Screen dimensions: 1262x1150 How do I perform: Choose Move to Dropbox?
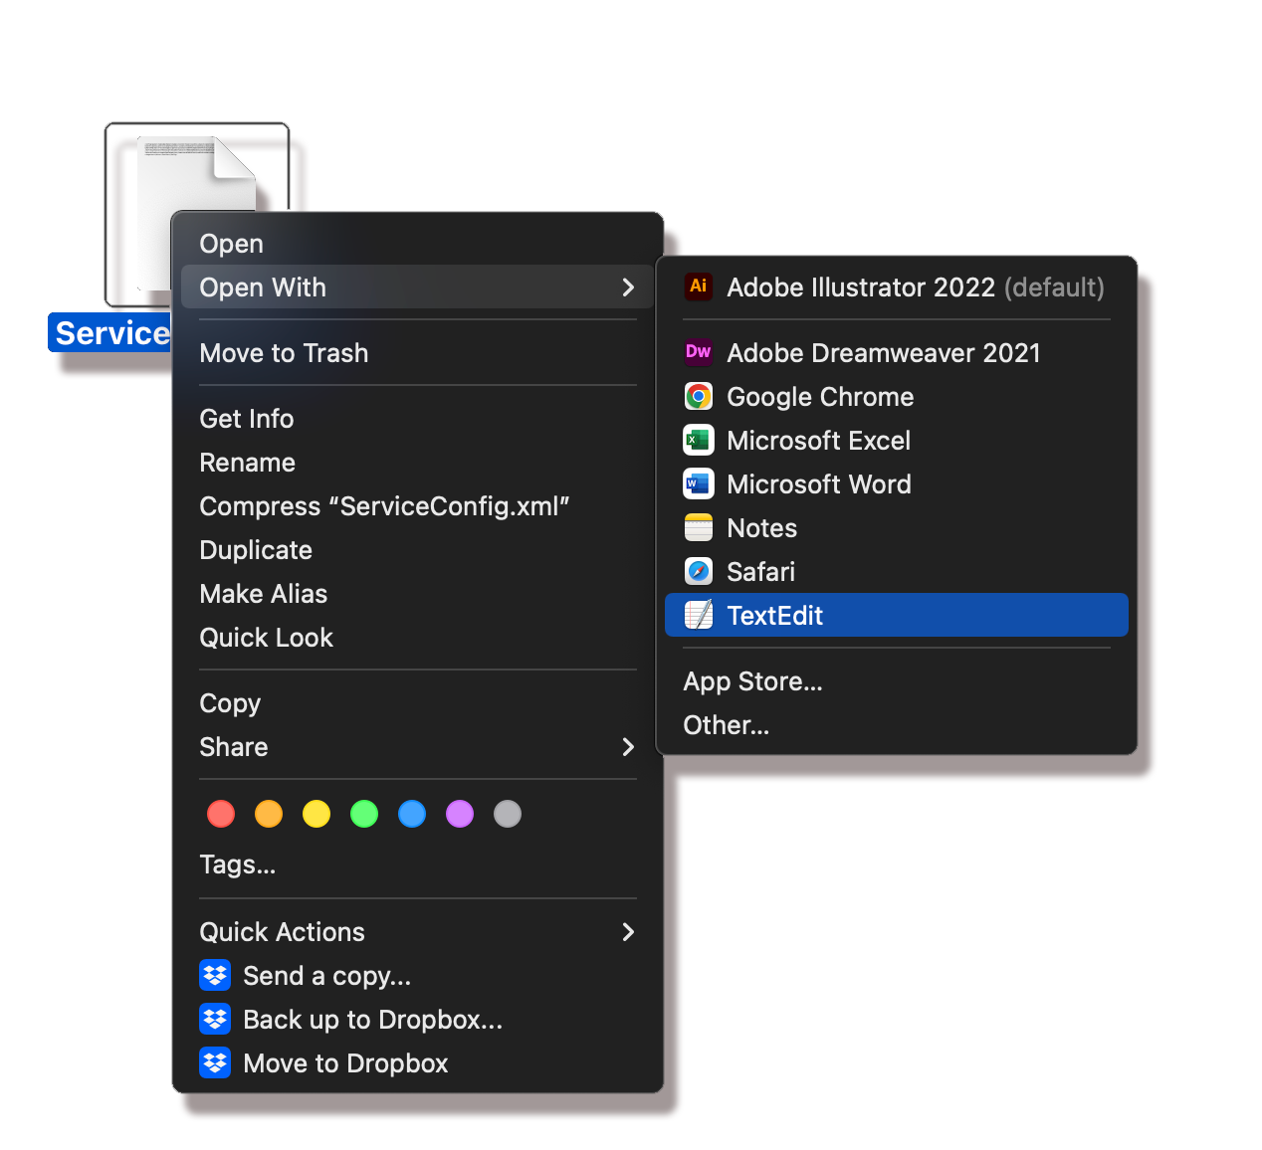(418, 1063)
